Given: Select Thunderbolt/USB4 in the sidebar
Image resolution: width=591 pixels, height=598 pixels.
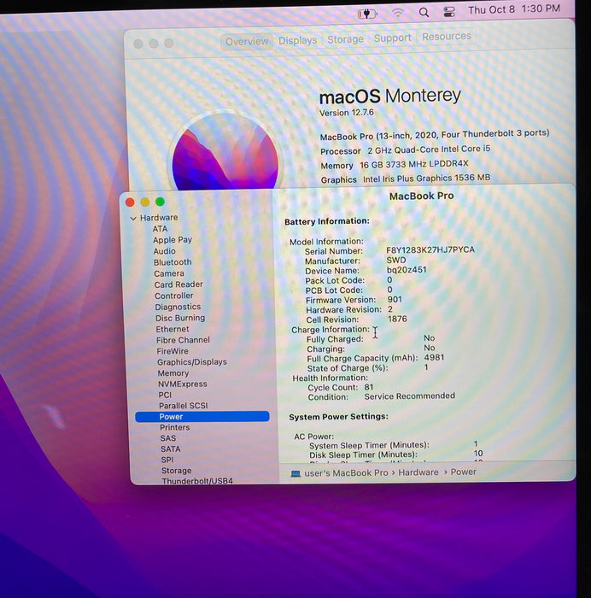Looking at the screenshot, I should [x=197, y=480].
